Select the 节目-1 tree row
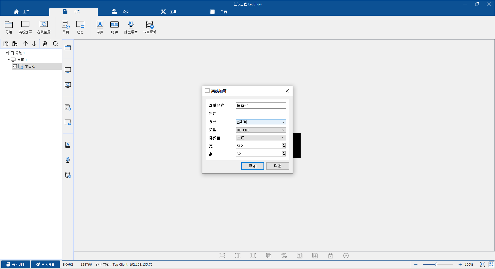The image size is (495, 269). [x=37, y=66]
